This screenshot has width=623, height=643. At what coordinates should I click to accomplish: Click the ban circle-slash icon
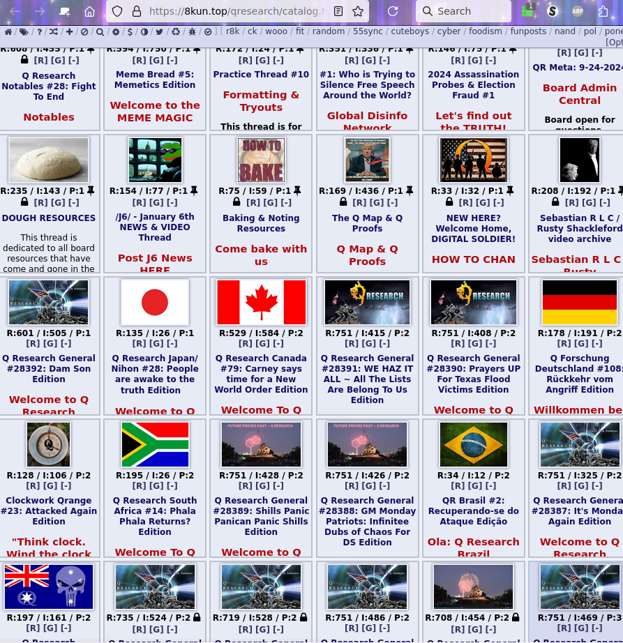[84, 31]
